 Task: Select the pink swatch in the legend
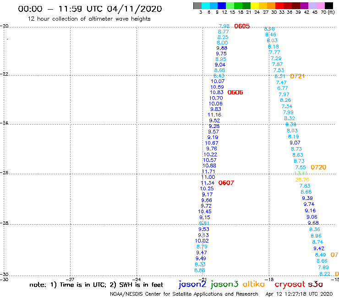click(321, 6)
